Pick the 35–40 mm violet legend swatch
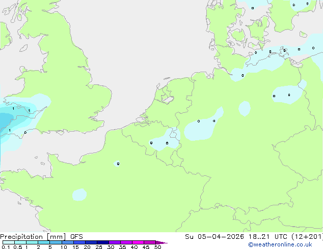 coord(126,242)
